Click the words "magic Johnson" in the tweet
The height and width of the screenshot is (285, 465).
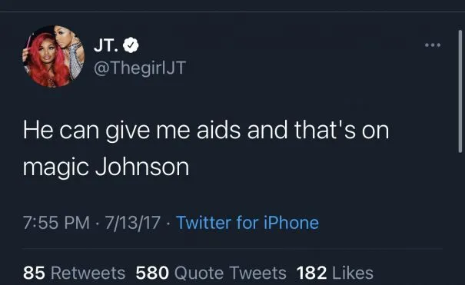[x=106, y=167]
